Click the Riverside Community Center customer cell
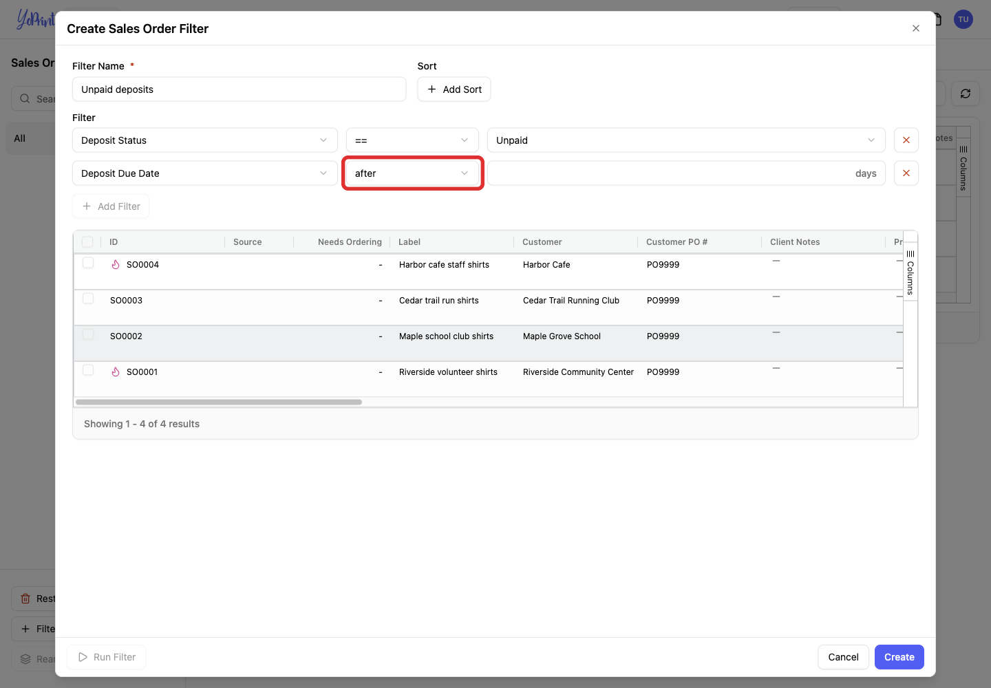Image resolution: width=991 pixels, height=688 pixels. [x=578, y=372]
